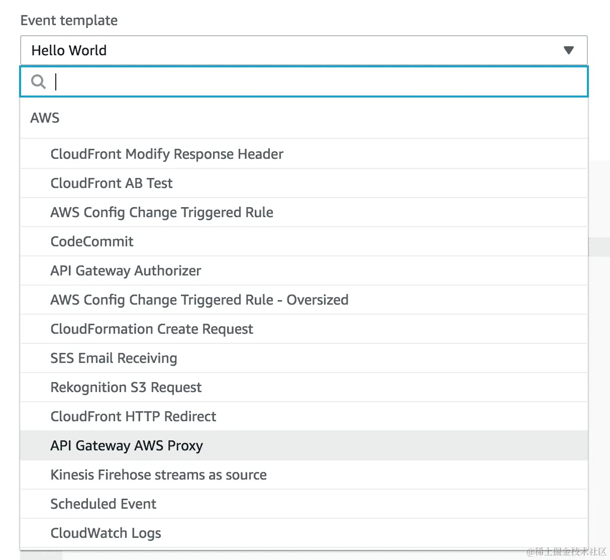Select the CodeCommit template
The image size is (610, 560).
point(92,241)
